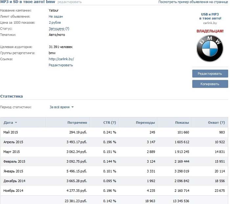Image resolution: width=230 pixels, height=204 pixels.
Task: Select the 'Ноябрь 2014' row date
Action: [13, 191]
